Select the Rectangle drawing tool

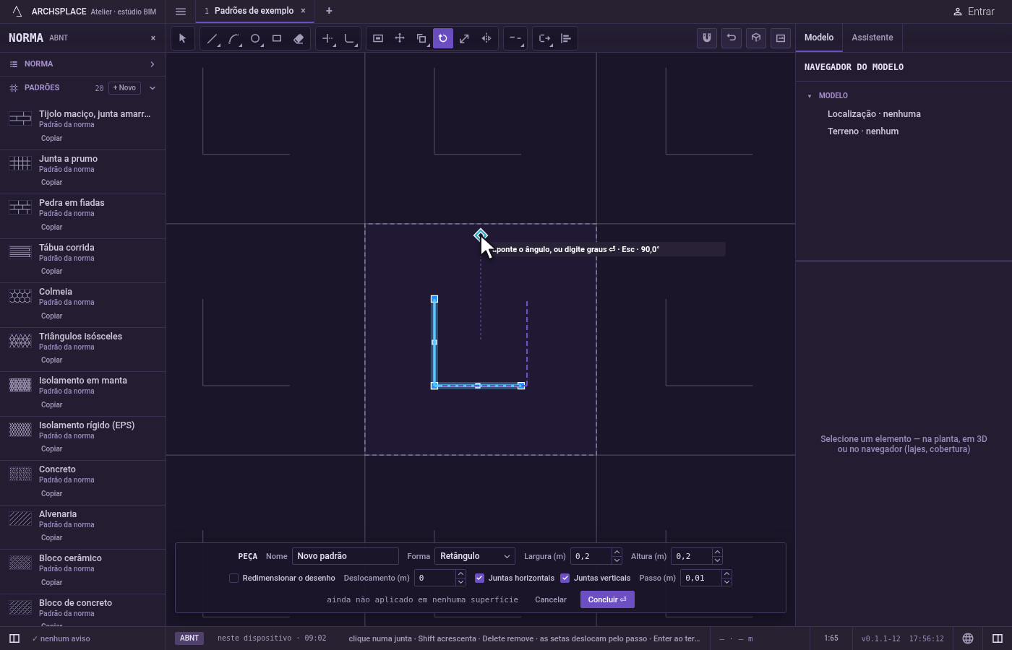277,38
